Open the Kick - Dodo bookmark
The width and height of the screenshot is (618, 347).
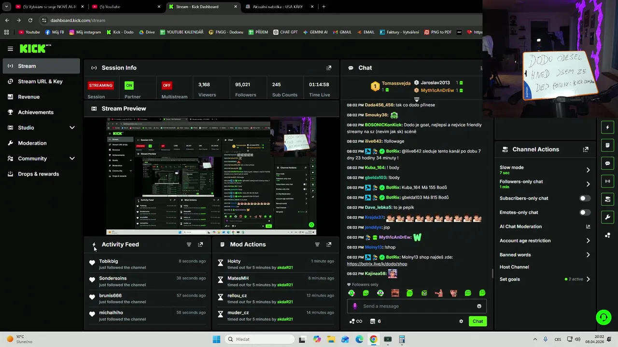pyautogui.click(x=119, y=32)
